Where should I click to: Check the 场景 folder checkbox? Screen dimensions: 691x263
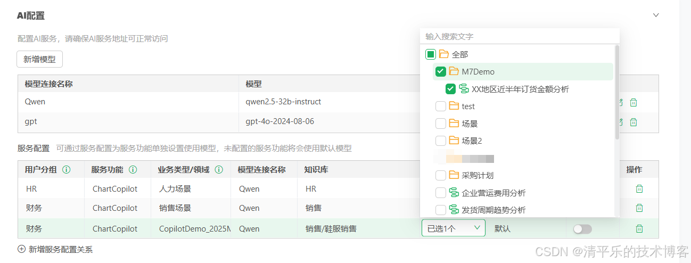point(441,124)
